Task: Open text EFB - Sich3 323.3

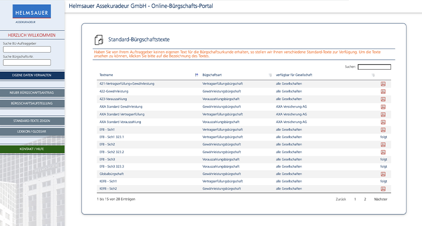Action: point(112,167)
